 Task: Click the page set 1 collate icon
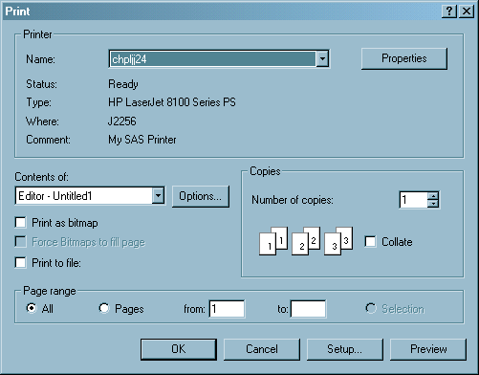(273, 241)
